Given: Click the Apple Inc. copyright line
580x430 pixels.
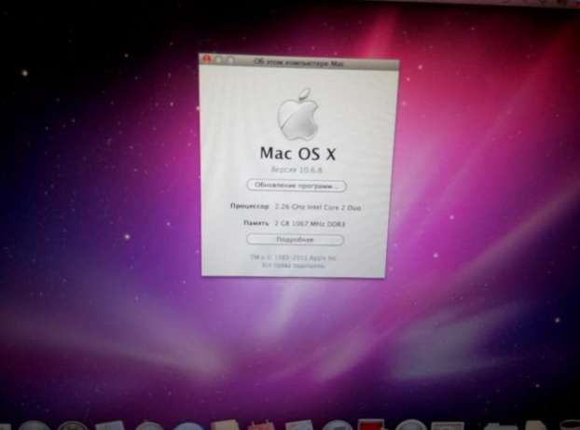Looking at the screenshot, I should [295, 257].
